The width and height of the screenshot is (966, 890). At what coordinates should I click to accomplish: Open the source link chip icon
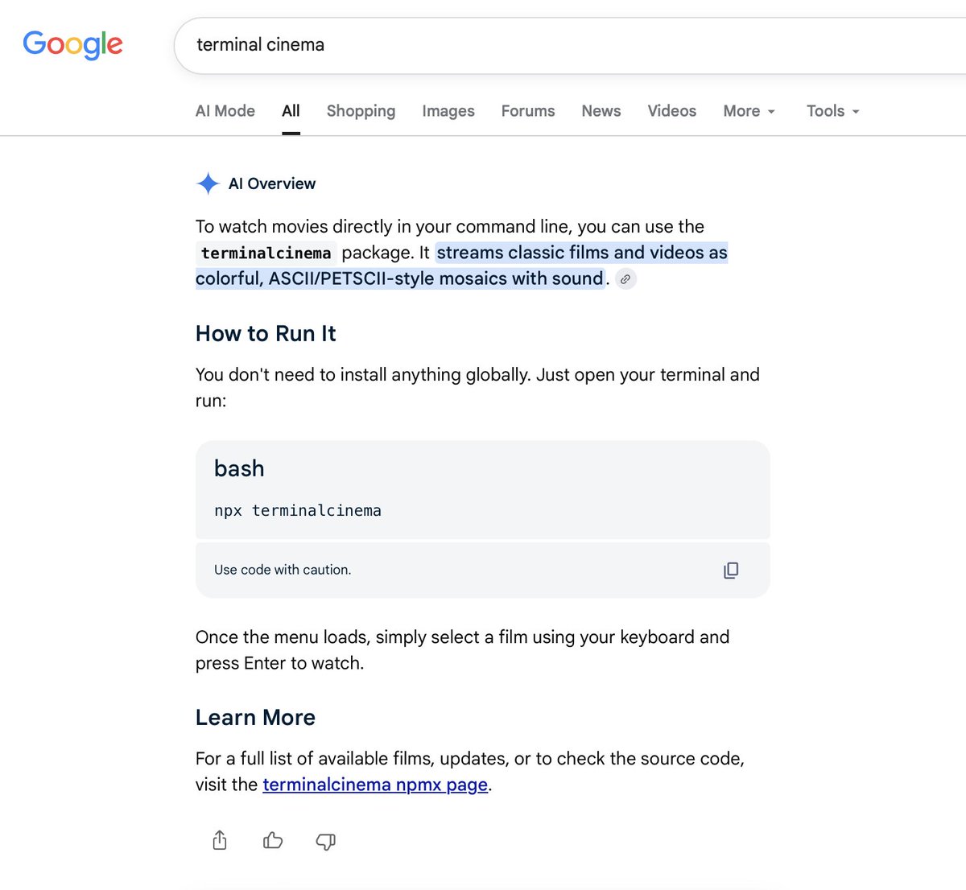pyautogui.click(x=625, y=279)
